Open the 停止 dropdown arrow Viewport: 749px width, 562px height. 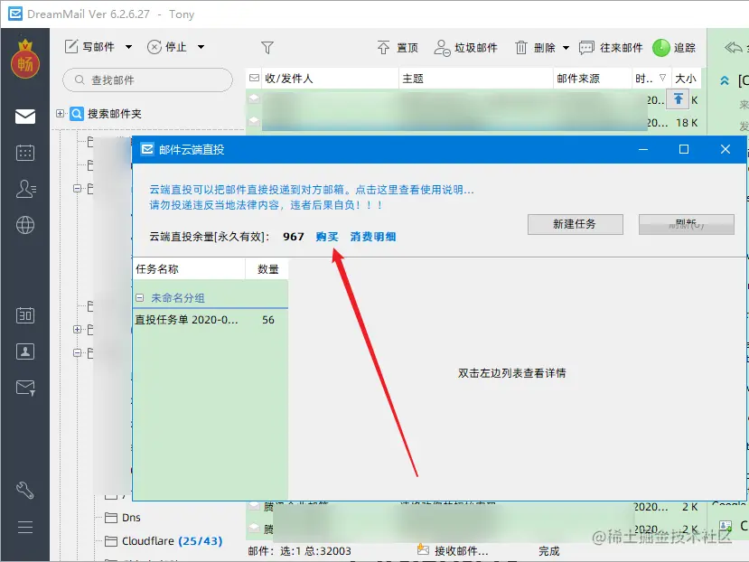click(201, 47)
